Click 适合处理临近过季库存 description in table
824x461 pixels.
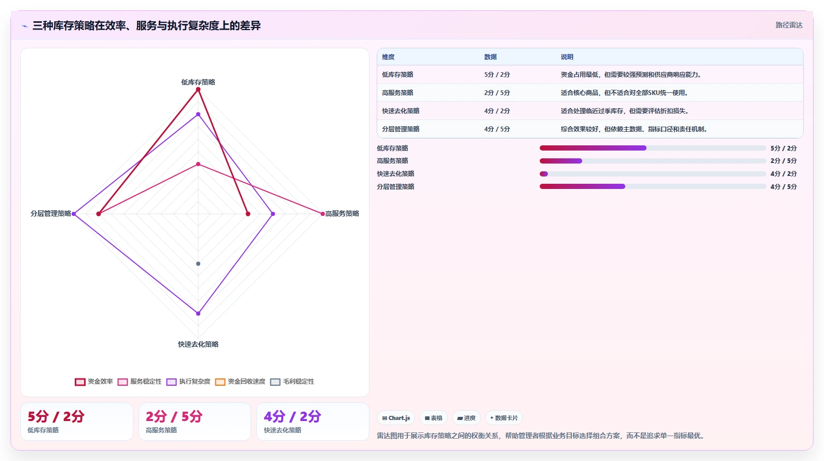click(625, 111)
